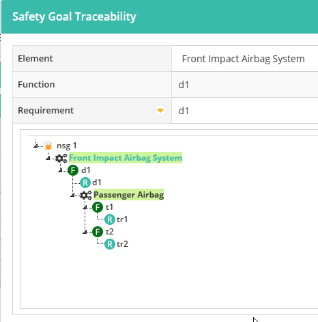Click the R icon for requirement tr2
The image size is (318, 322).
pos(110,244)
